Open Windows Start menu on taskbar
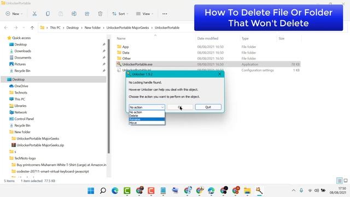Image resolution: width=350 pixels, height=197 pixels. [x=91, y=190]
